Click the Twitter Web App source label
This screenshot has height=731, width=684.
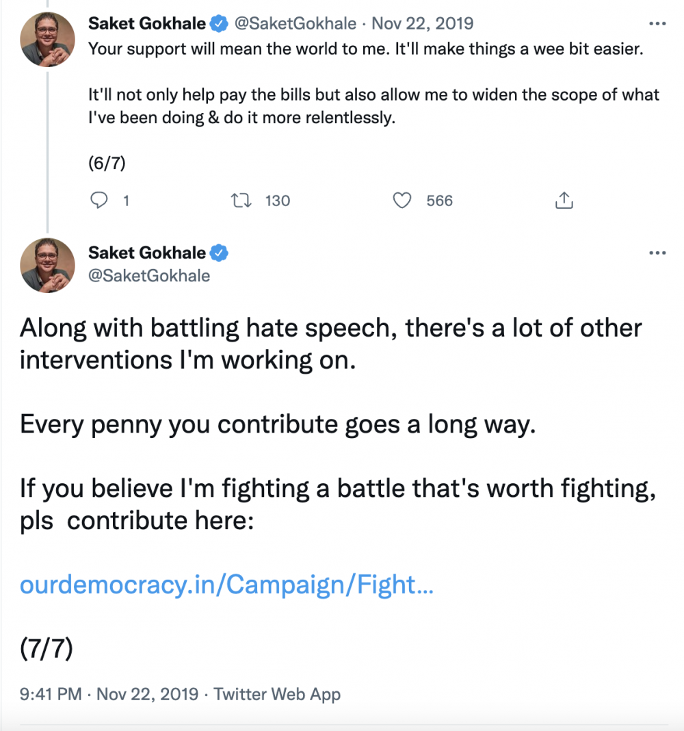[277, 694]
